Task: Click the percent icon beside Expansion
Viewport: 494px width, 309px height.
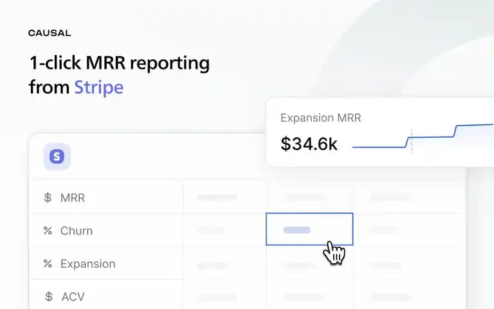Action: [x=48, y=263]
